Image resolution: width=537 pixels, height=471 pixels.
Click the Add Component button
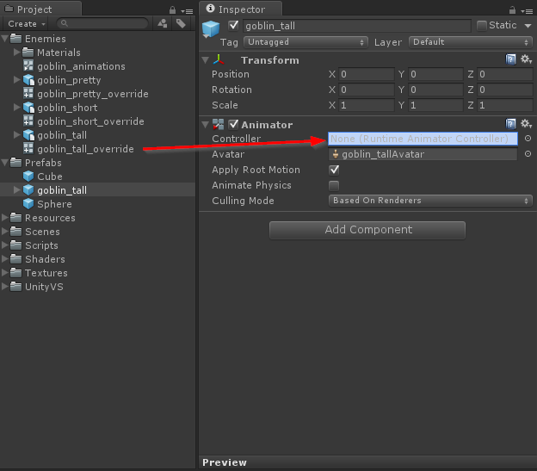[367, 230]
